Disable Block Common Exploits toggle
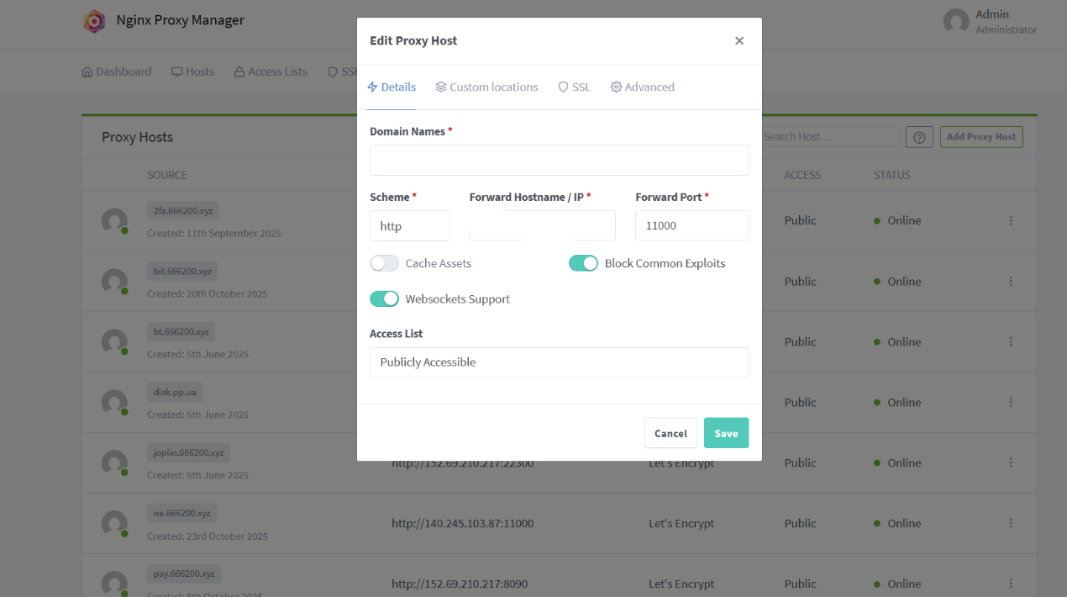The width and height of the screenshot is (1067, 597). point(583,263)
